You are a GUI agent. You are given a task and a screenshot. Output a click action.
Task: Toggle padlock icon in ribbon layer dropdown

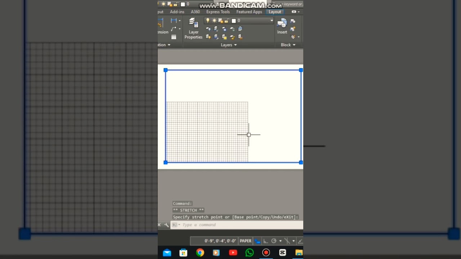coord(227,21)
